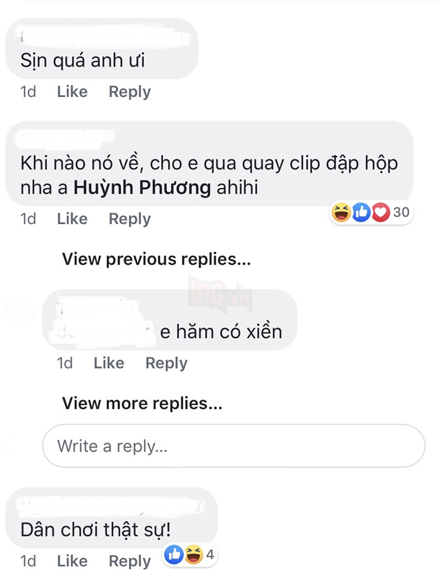Click the thumbs-up reaction icon showing count 30
The width and height of the screenshot is (440, 588).
point(360,212)
